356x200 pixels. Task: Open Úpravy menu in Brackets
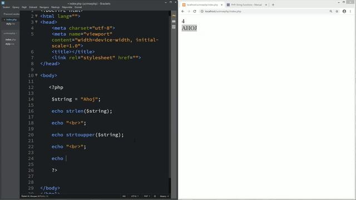16,7
